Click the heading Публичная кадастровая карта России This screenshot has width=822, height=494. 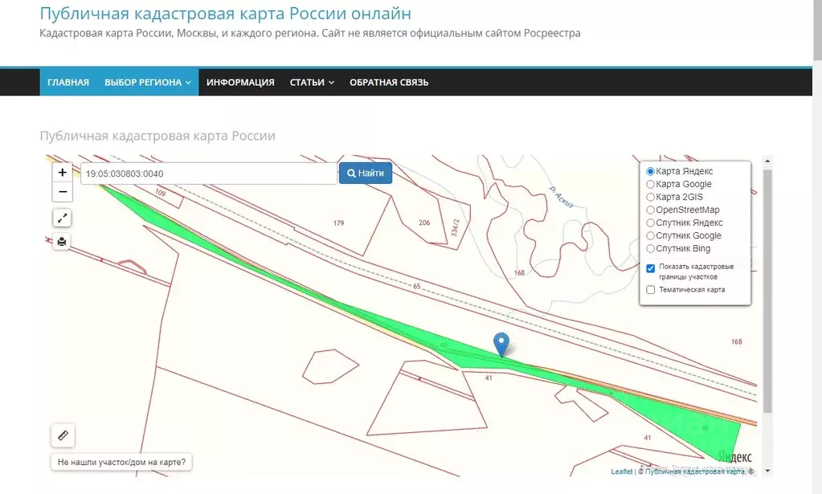[157, 136]
